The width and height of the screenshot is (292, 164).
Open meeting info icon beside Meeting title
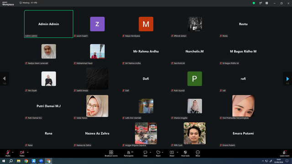(x=21, y=3)
